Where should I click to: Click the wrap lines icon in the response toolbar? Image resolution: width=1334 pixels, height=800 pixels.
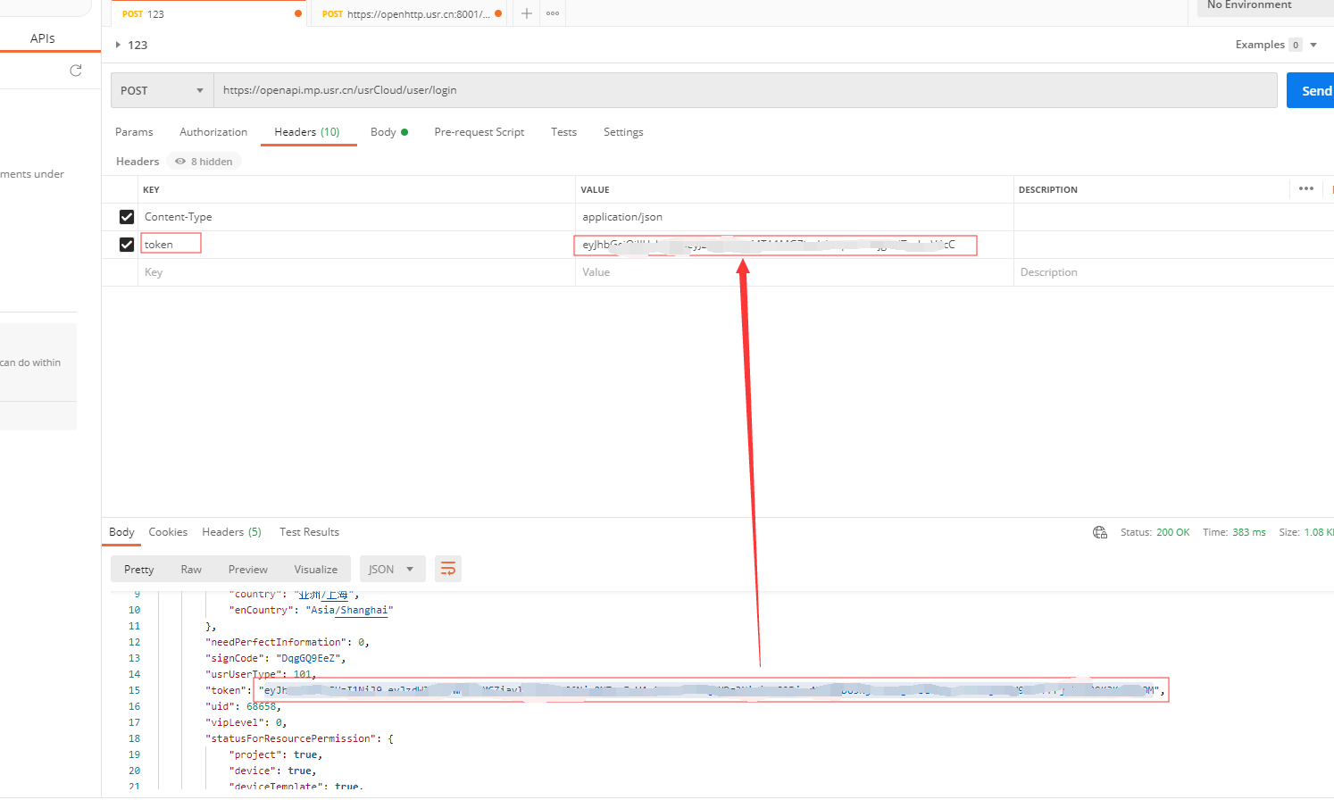pyautogui.click(x=448, y=569)
